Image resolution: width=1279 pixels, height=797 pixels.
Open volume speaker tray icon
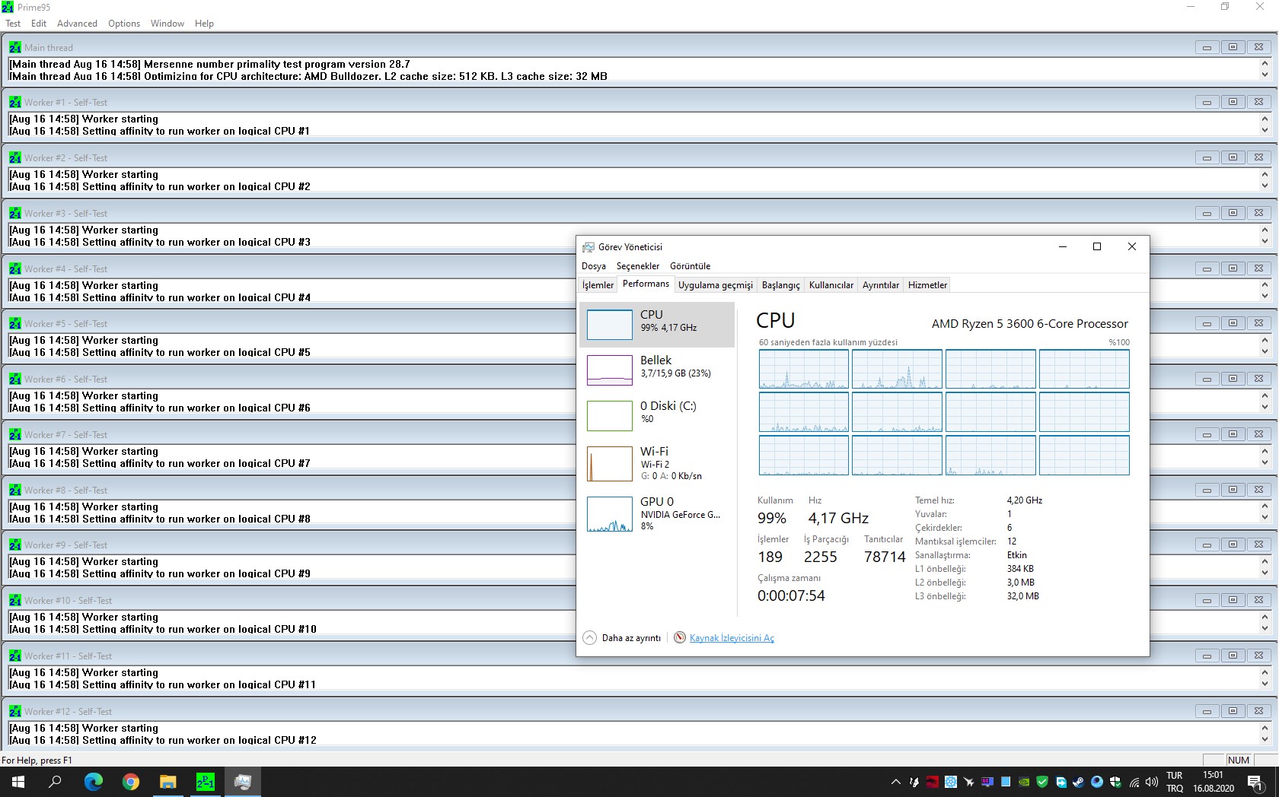[x=1151, y=782]
